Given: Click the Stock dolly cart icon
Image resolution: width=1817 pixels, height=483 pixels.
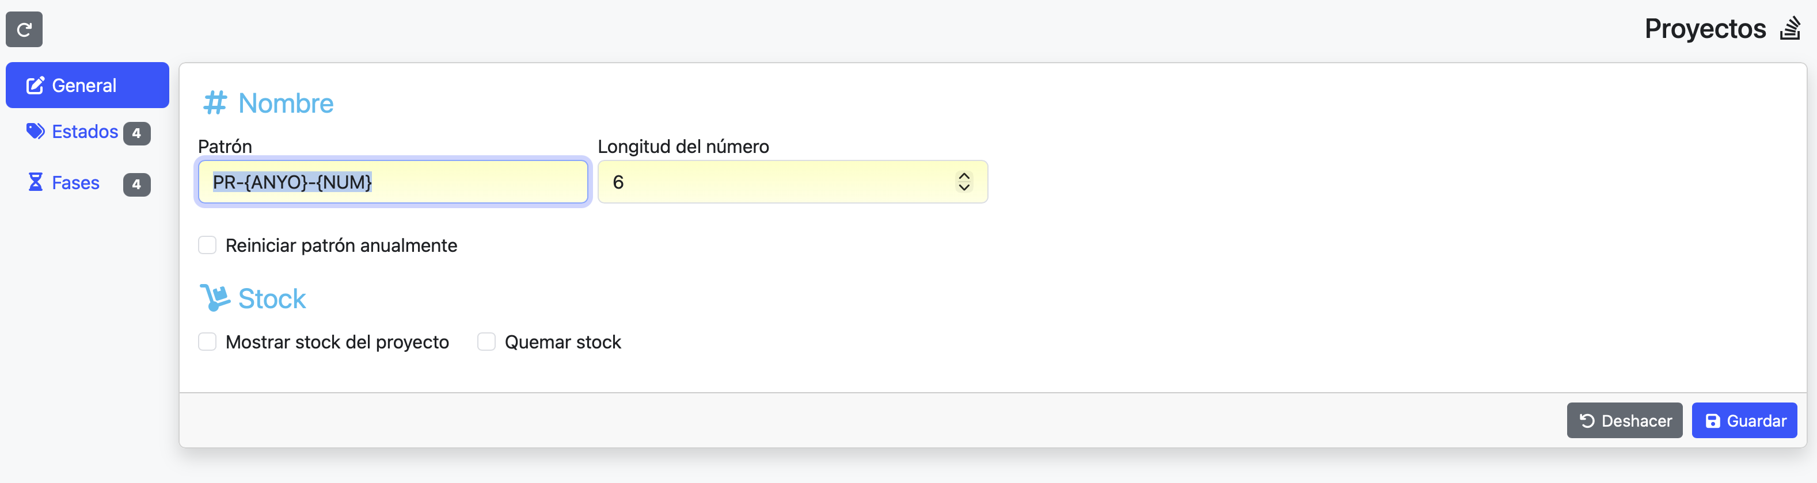Looking at the screenshot, I should tap(214, 298).
